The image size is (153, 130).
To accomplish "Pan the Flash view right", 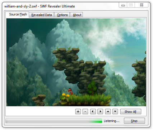I will pos(100,112).
